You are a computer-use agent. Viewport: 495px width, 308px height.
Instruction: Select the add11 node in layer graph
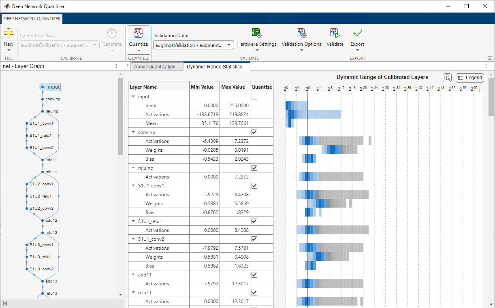(x=43, y=160)
